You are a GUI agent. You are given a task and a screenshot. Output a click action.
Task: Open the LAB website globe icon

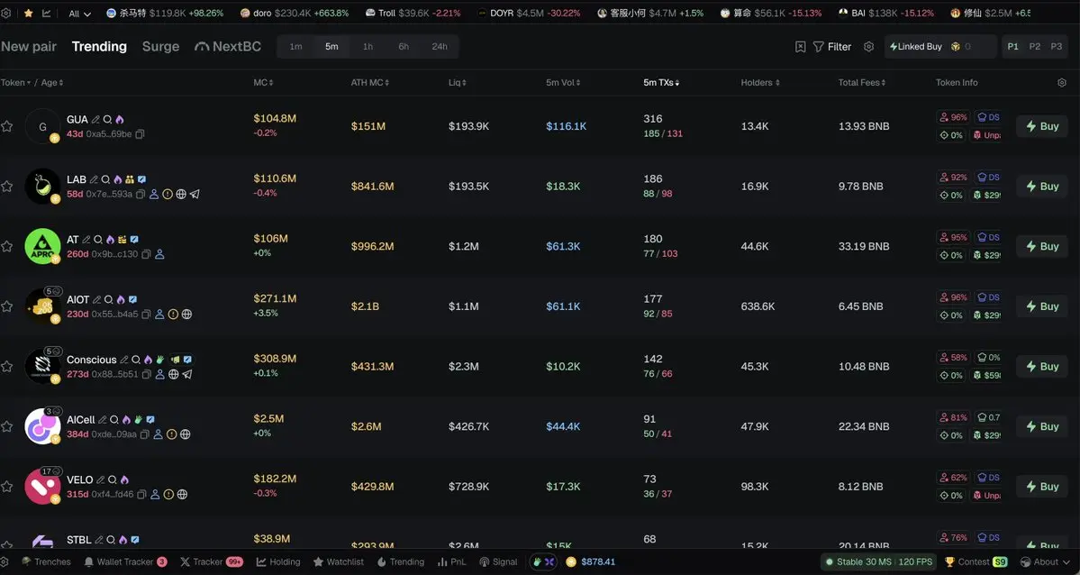[181, 195]
